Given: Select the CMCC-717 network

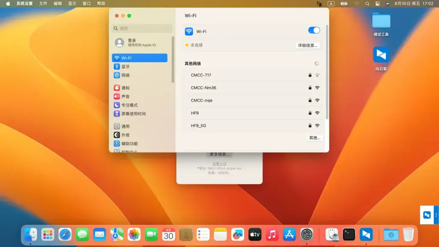Looking at the screenshot, I should [253, 75].
